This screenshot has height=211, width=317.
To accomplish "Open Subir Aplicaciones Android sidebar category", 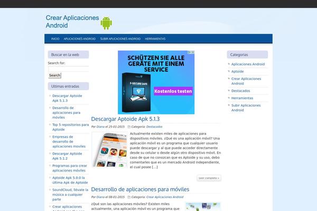I will (x=246, y=108).
